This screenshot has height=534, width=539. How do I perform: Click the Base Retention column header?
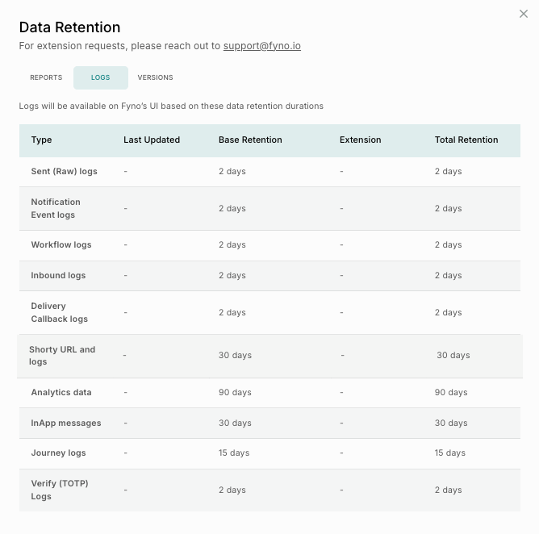[250, 140]
